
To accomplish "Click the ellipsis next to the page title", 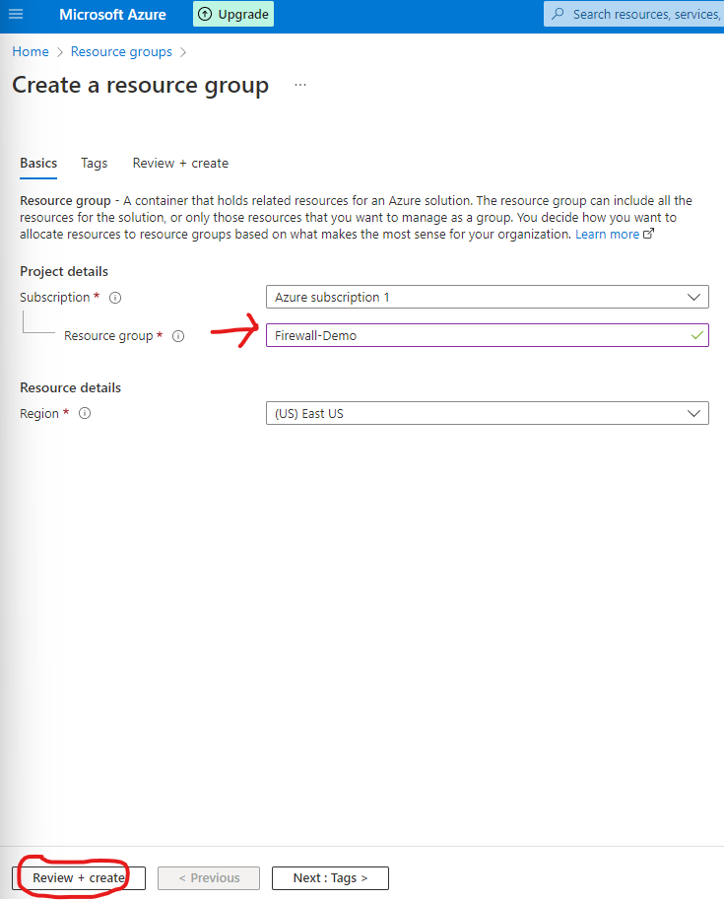I will tap(300, 86).
